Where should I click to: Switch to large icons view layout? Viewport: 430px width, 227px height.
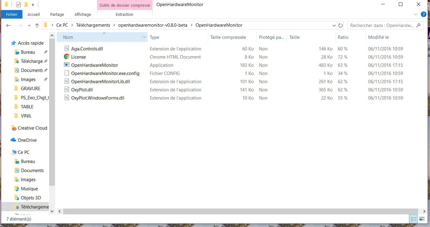pyautogui.click(x=422, y=219)
